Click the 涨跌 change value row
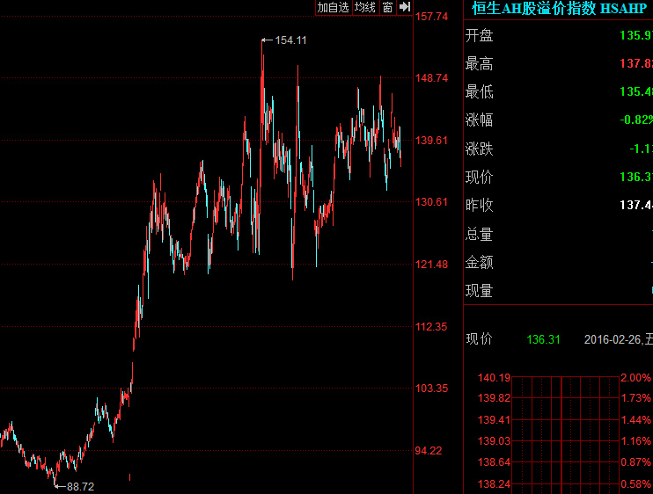 [558, 149]
